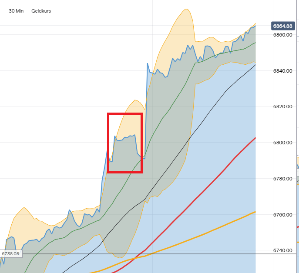The image size is (299, 273).
Task: Select the 6780.00 price axis label
Action: point(282,179)
